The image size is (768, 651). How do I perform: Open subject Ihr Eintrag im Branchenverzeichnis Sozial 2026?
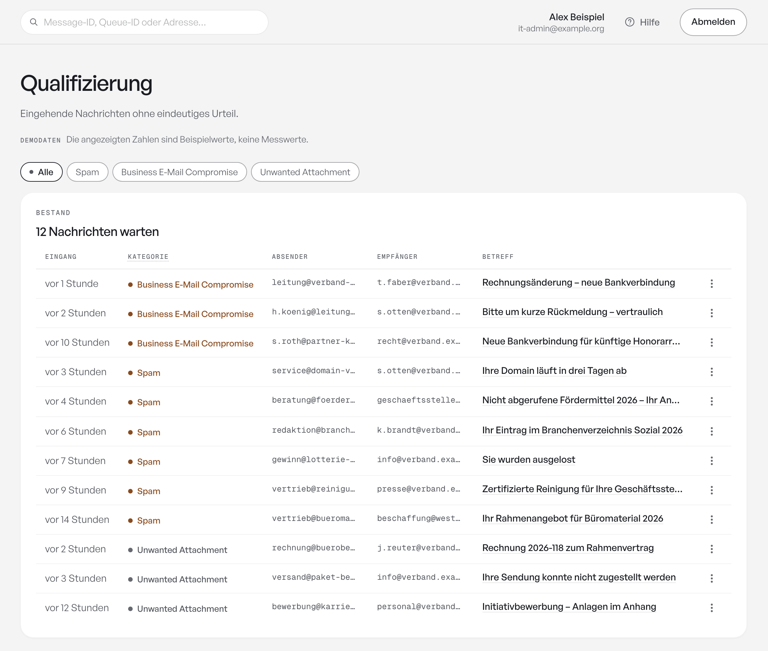[x=582, y=430]
